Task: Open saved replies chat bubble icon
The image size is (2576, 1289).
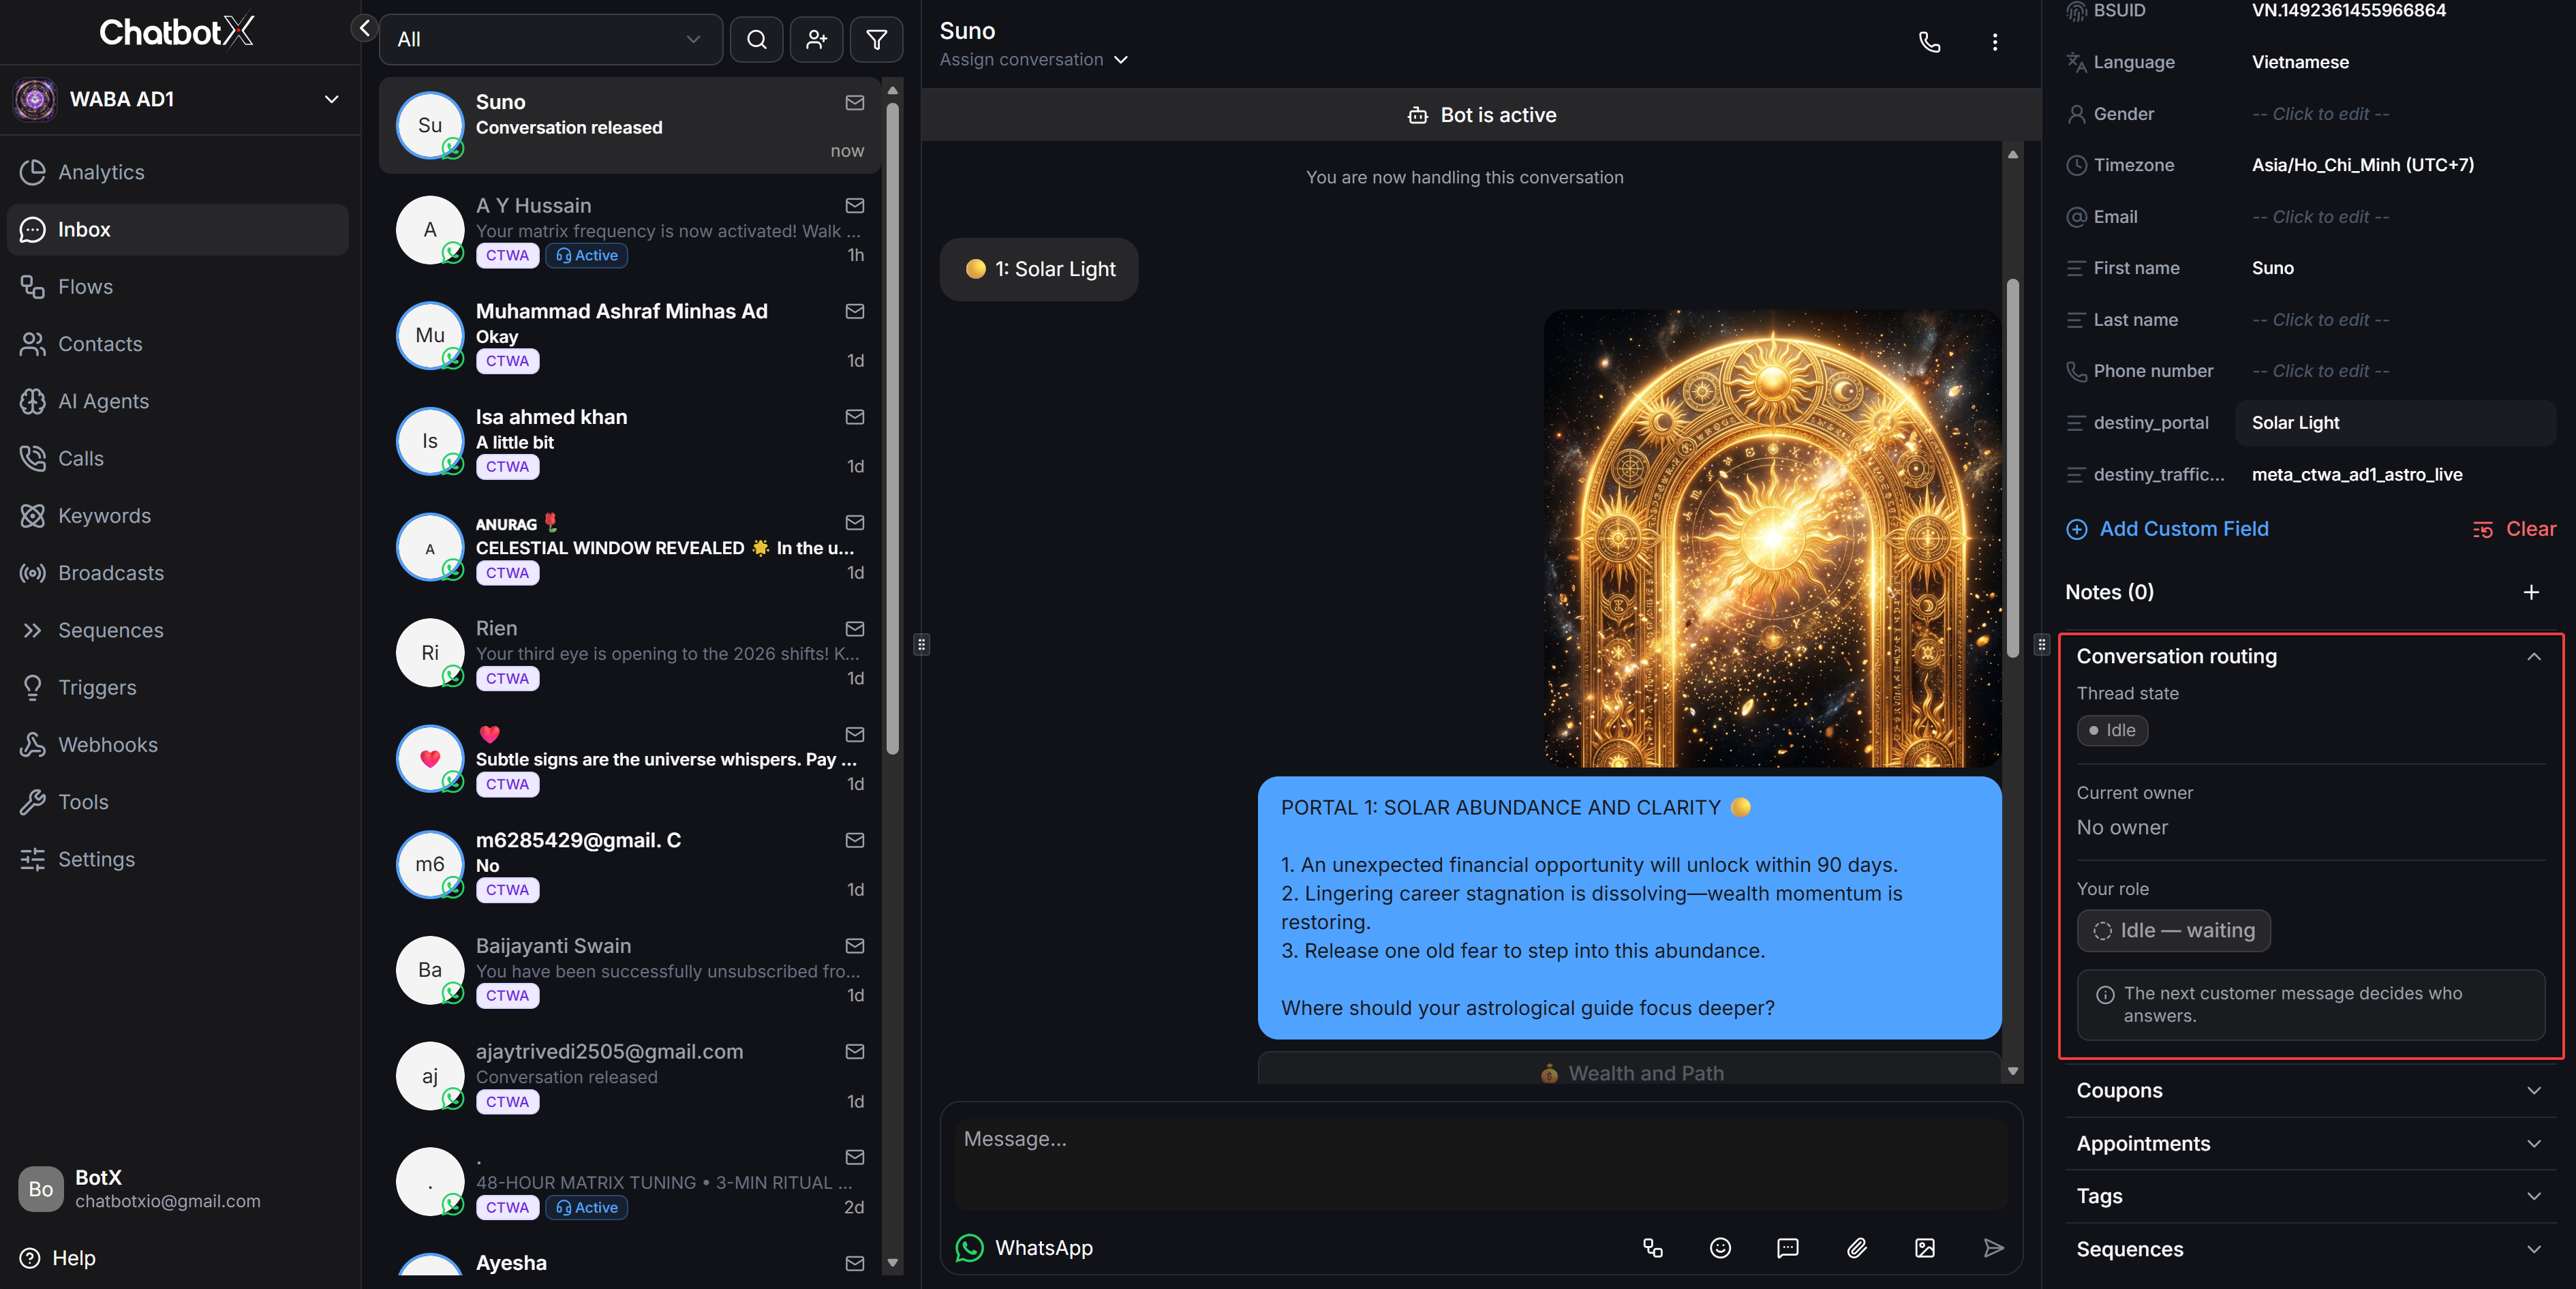Action: pyautogui.click(x=1788, y=1248)
